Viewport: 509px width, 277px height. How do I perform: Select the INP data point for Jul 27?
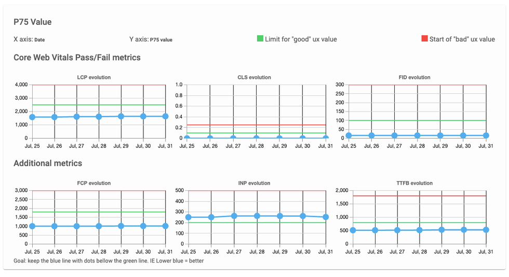(234, 216)
